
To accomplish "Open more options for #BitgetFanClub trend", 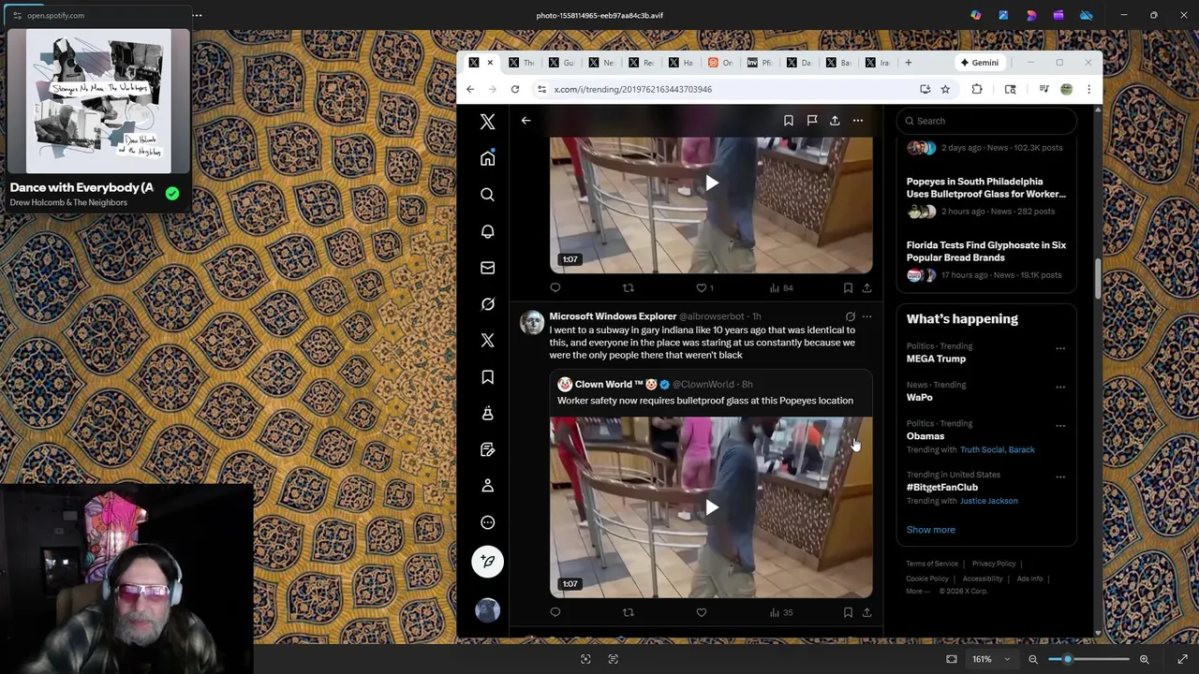I will pos(1060,476).
